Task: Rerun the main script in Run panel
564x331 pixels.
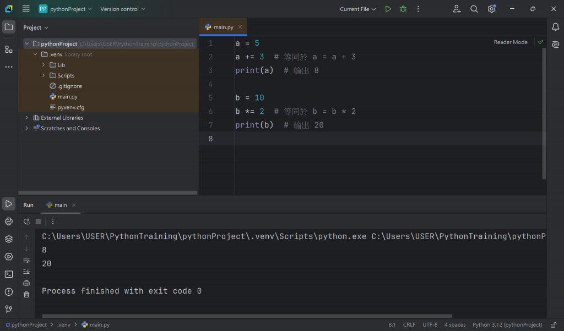Action: [26, 222]
